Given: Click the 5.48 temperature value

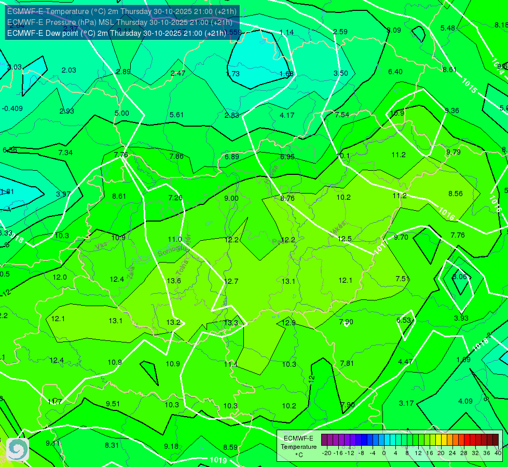Looking at the screenshot, I should pyautogui.click(x=448, y=28).
